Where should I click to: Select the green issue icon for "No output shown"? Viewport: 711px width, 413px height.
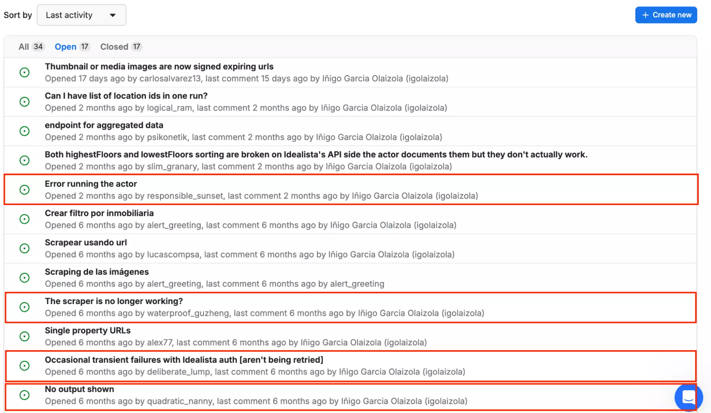(x=24, y=395)
